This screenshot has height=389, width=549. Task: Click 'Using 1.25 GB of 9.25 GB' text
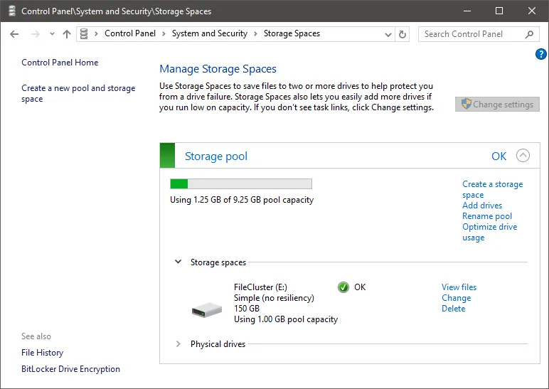point(242,200)
